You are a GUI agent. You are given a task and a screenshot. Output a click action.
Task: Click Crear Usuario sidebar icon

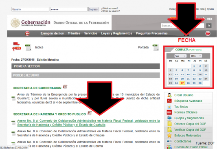click(169, 95)
